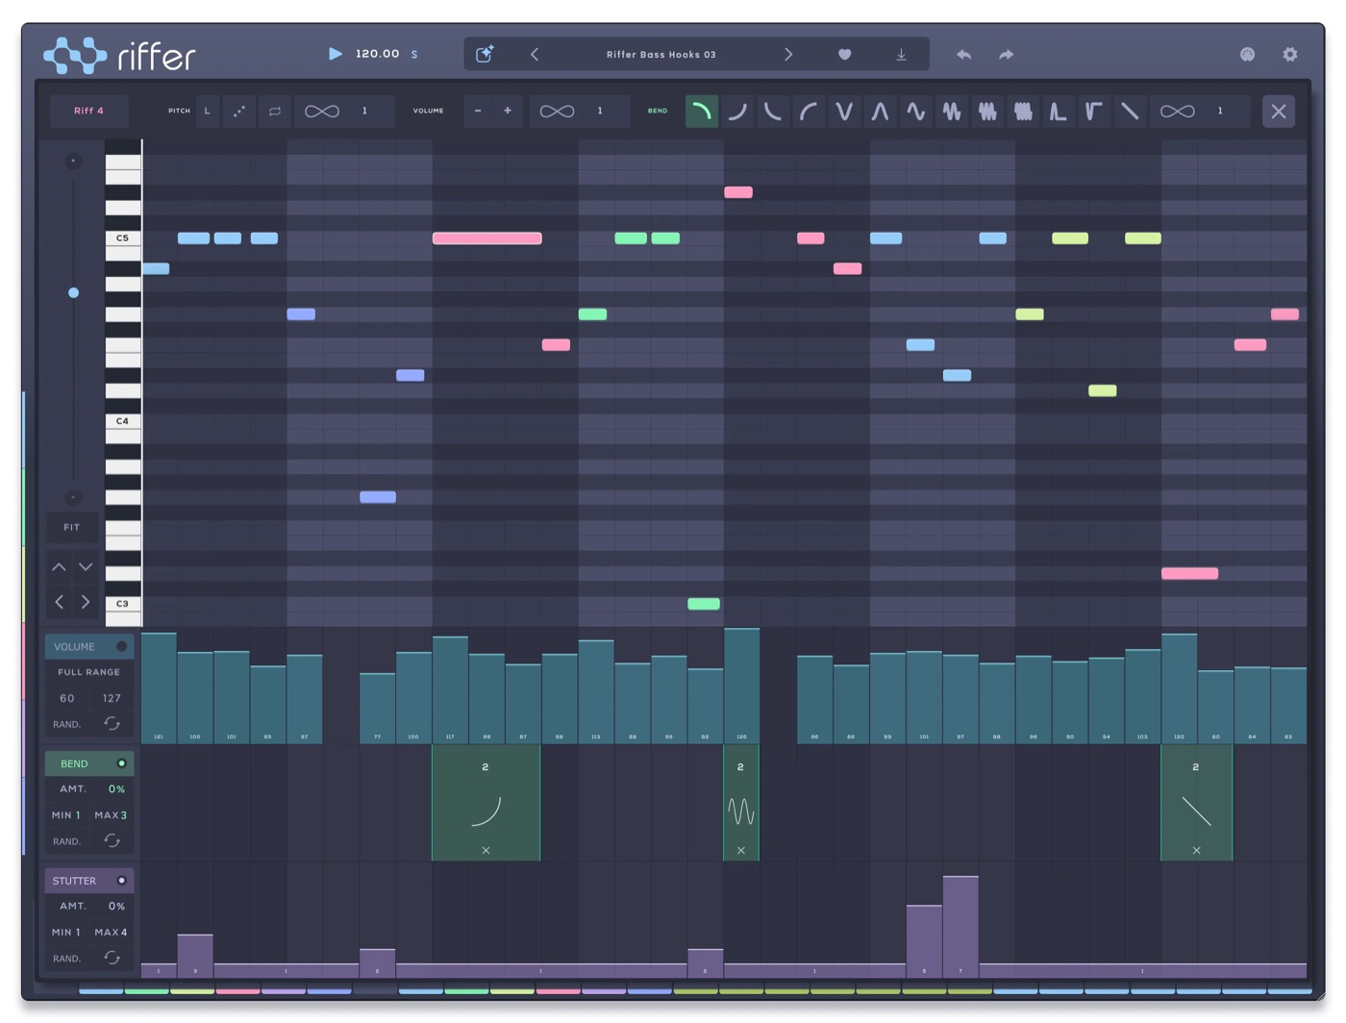Click the vertical zoom slider handle

[x=73, y=292]
